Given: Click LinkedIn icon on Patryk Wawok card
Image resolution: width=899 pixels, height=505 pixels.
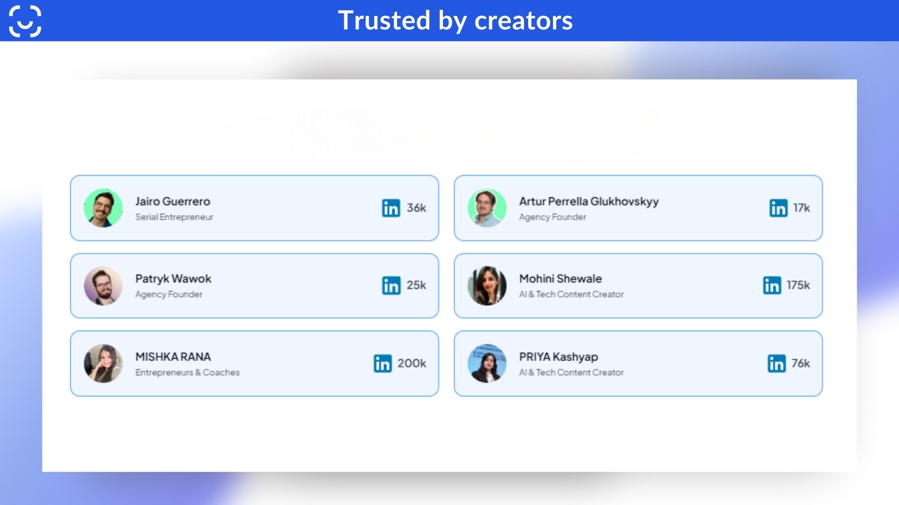Looking at the screenshot, I should pyautogui.click(x=391, y=285).
